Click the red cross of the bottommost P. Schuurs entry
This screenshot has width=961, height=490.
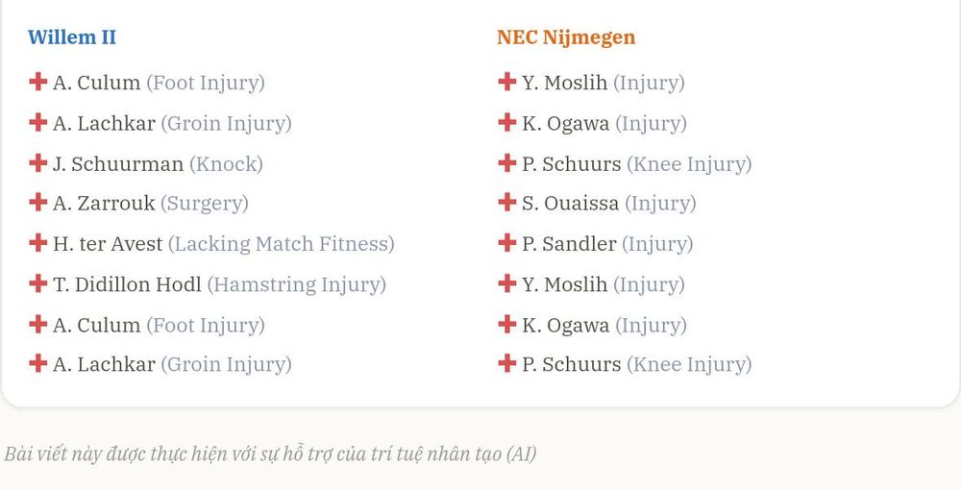[506, 363]
